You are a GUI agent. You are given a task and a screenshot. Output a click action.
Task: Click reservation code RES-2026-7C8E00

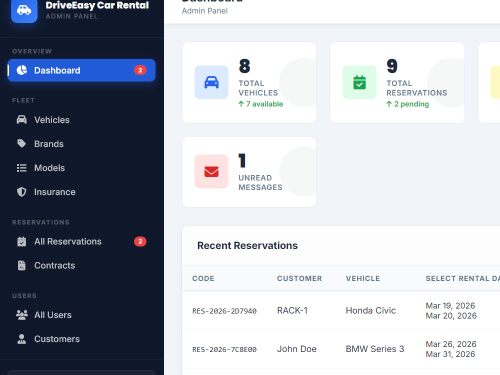[224, 349]
